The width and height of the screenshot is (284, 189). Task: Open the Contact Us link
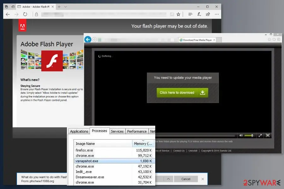tap(179, 151)
